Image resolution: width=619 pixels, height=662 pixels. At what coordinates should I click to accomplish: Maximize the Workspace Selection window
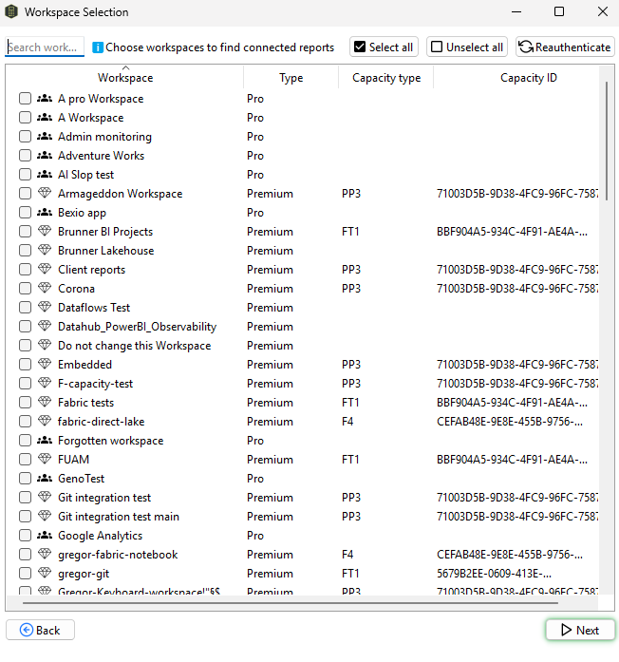tap(559, 11)
